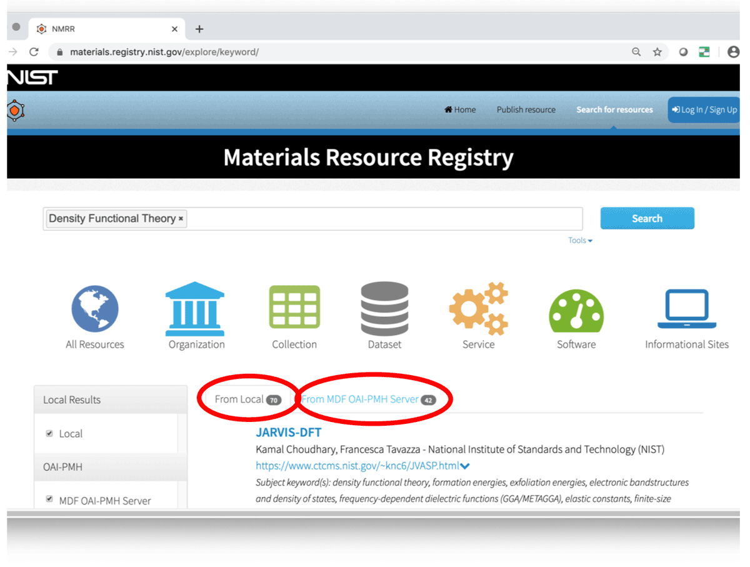Click the Kamal Choudhary author line
Image resolution: width=750 pixels, height=567 pixels.
point(460,449)
